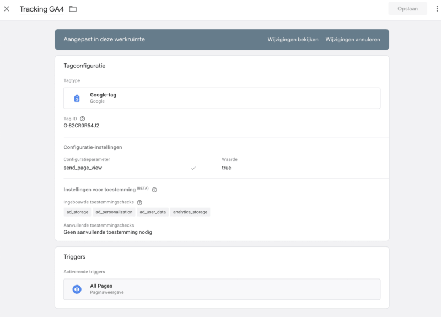Click the send_page_view configuration parameter
The width and height of the screenshot is (441, 317).
83,168
